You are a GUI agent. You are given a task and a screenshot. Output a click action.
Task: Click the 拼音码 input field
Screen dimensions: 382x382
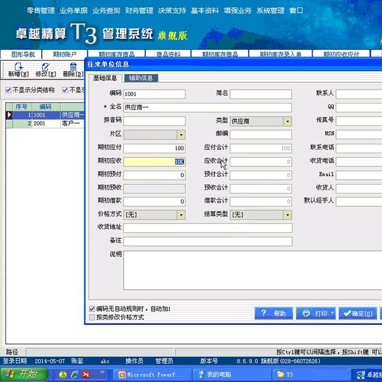click(154, 121)
